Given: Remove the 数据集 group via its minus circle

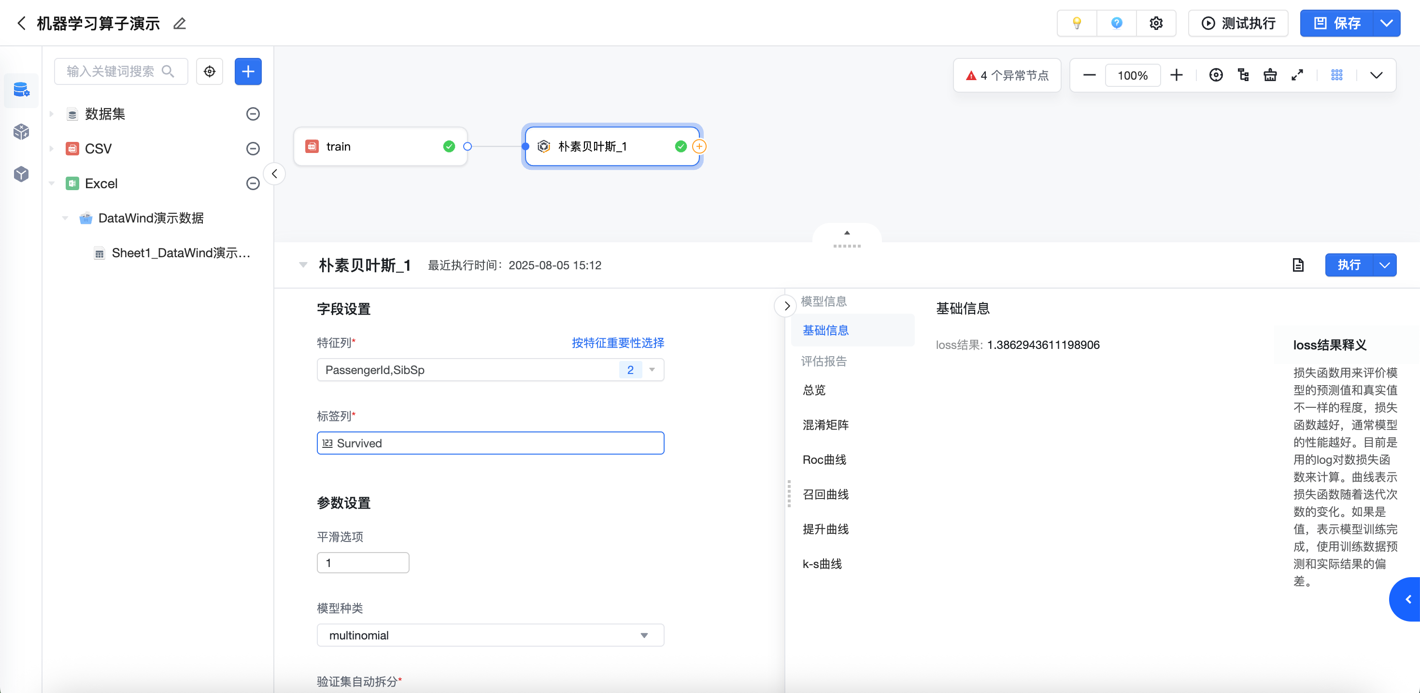Looking at the screenshot, I should tap(253, 114).
